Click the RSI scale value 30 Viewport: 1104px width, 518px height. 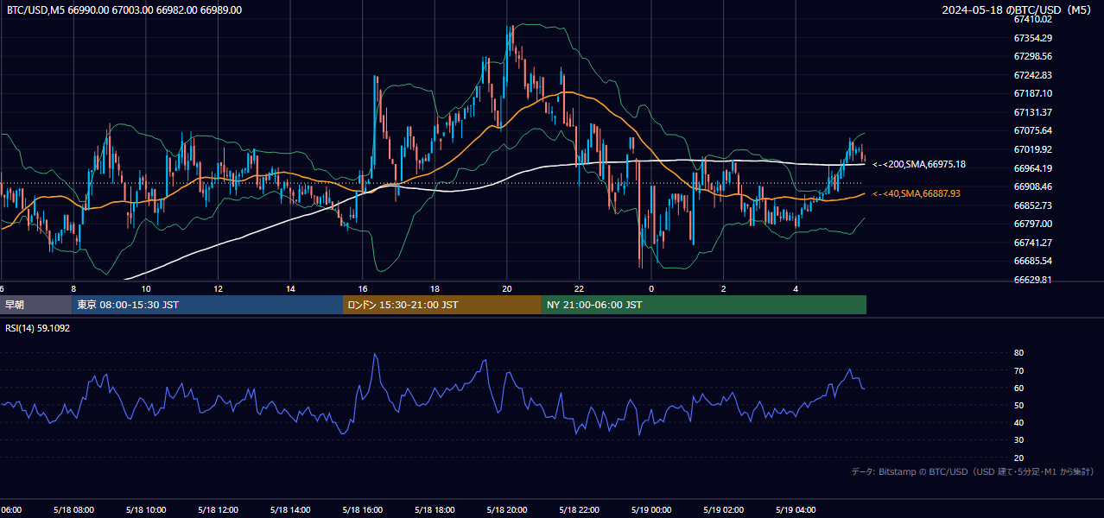(x=1019, y=440)
